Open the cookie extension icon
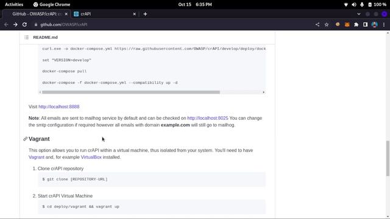Screen dimensions: 390x219 (x=338, y=24)
